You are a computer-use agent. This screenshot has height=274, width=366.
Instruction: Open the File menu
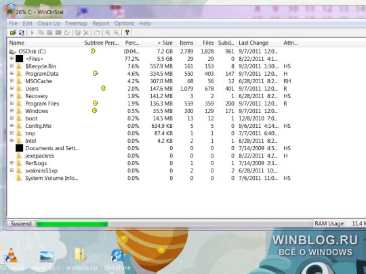point(13,24)
